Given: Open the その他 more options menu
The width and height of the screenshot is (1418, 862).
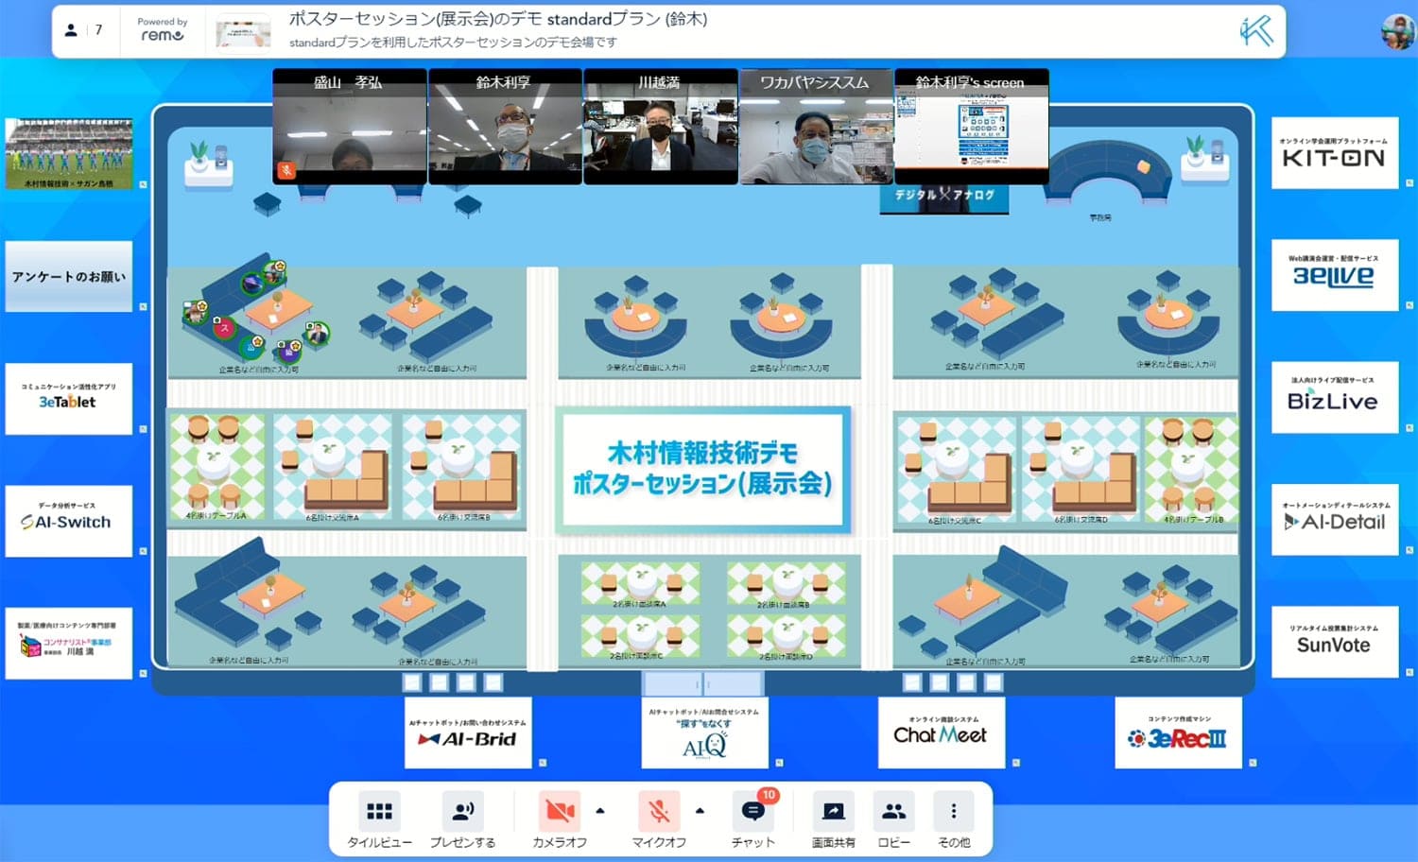Looking at the screenshot, I should (953, 820).
